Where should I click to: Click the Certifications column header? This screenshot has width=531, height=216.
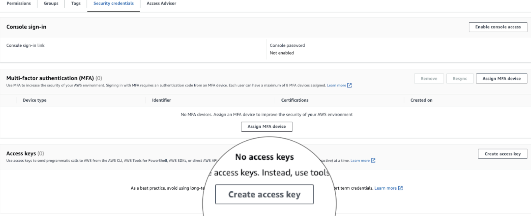point(295,100)
